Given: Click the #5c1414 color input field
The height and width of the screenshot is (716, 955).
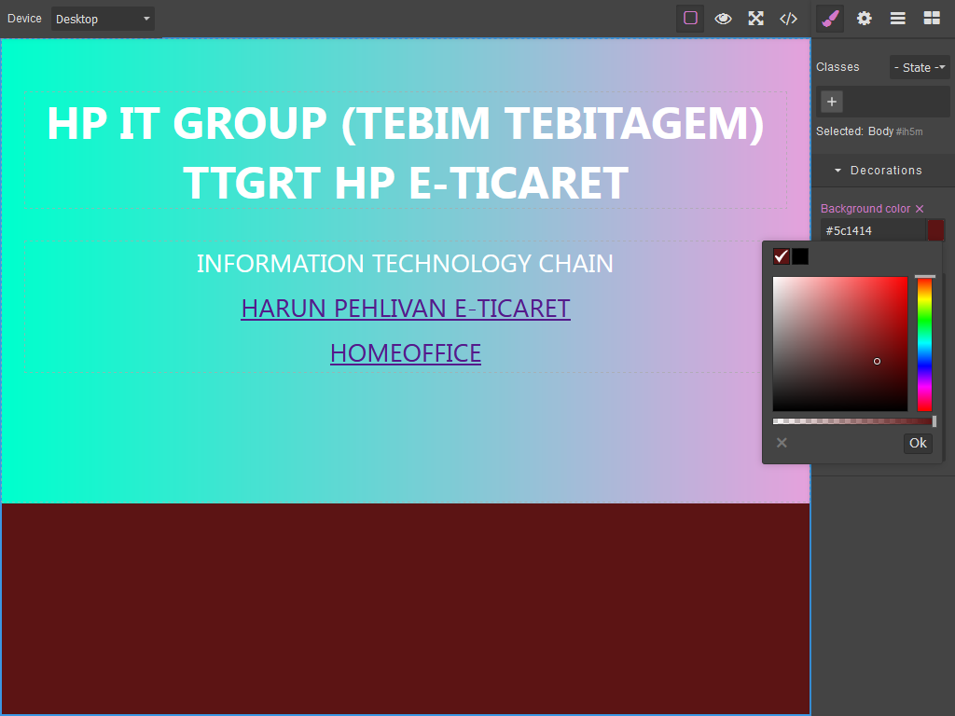Looking at the screenshot, I should [x=873, y=231].
